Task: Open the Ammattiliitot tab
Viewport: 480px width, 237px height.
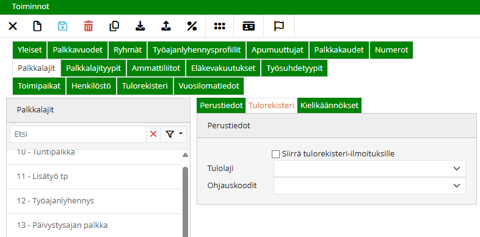Action: [156, 68]
